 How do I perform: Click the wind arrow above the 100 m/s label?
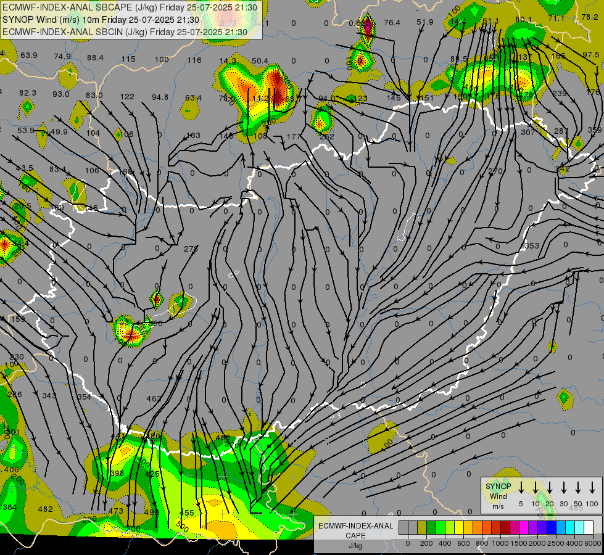[x=592, y=488]
